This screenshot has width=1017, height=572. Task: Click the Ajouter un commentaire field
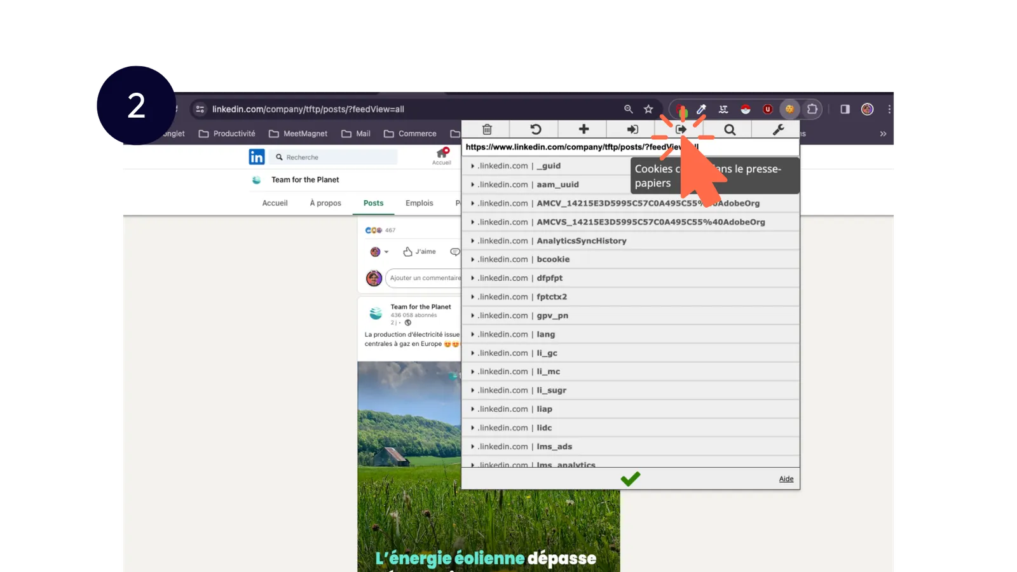pyautogui.click(x=423, y=278)
